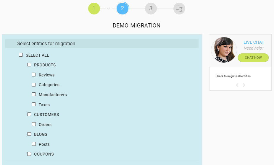Tick the SELECT ALL checkbox
Image resolution: width=274 pixels, height=165 pixels.
[21, 55]
